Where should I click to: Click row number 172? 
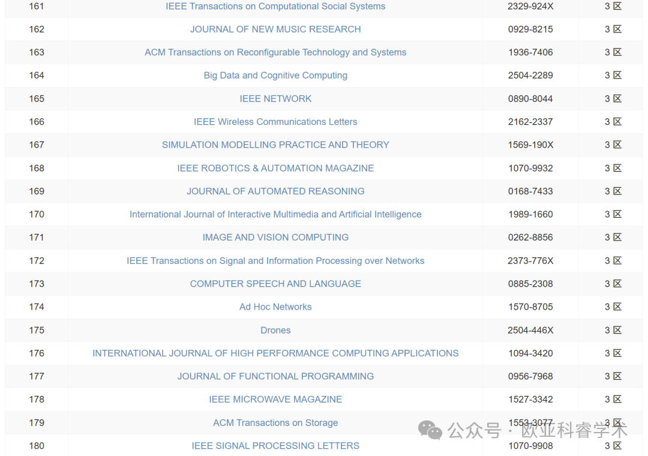tap(37, 261)
